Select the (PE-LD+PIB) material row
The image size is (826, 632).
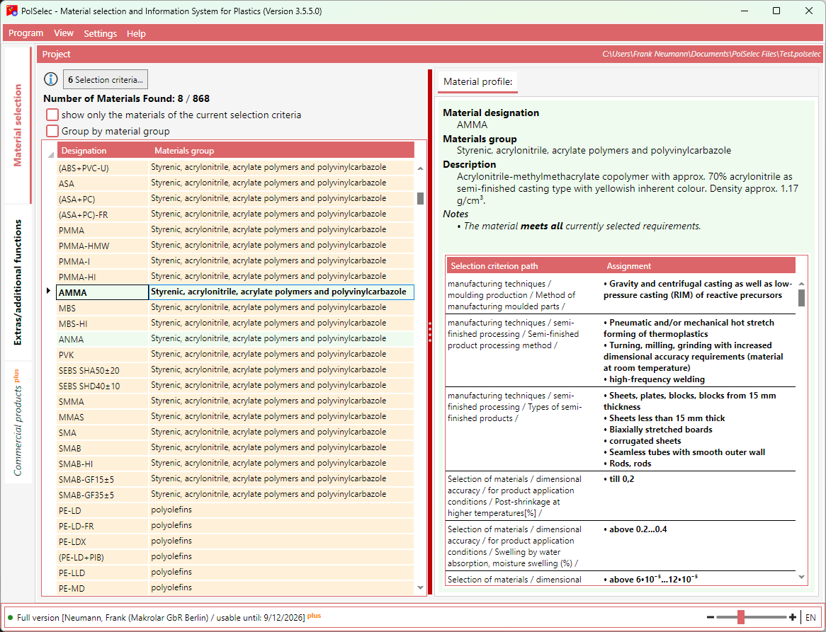tap(235, 557)
